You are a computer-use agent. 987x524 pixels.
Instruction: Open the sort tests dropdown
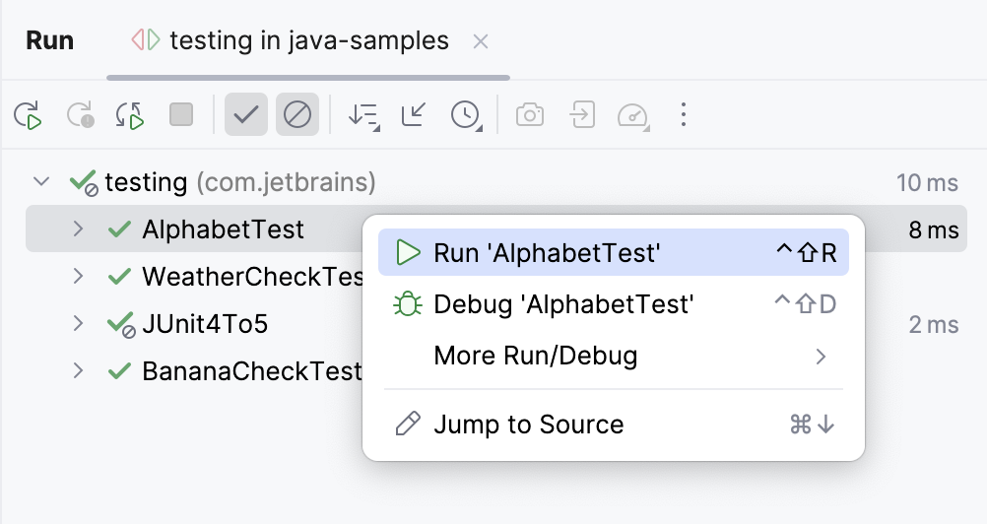pos(363,115)
